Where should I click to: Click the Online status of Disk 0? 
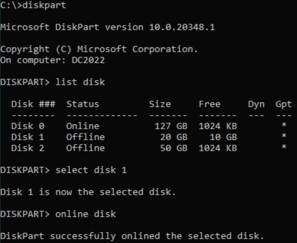click(x=83, y=126)
